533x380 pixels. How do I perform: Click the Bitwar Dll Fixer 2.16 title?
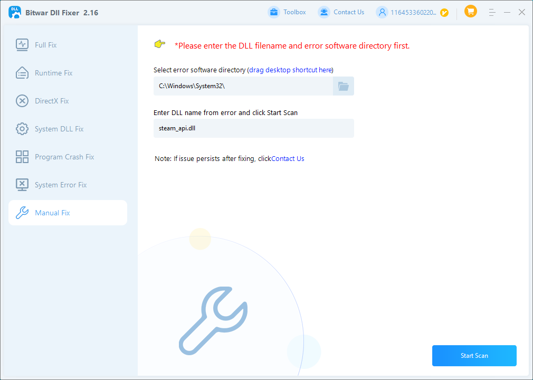pyautogui.click(x=62, y=13)
